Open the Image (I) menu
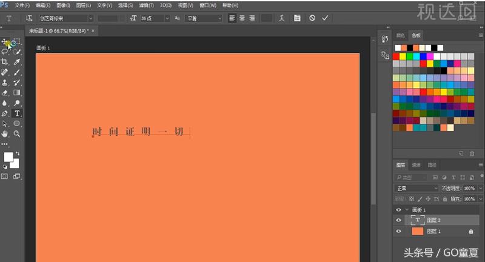Image resolution: width=485 pixels, height=262 pixels. click(x=64, y=5)
